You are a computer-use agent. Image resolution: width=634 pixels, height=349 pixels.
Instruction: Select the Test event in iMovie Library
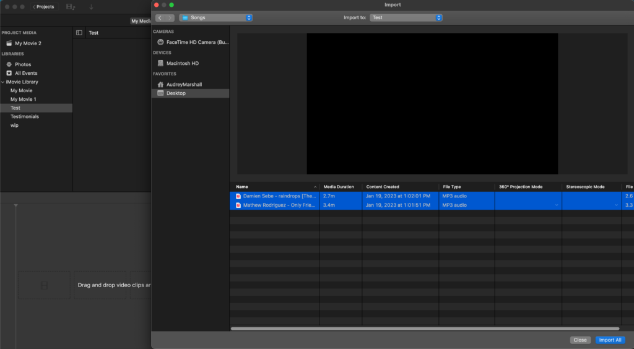pyautogui.click(x=37, y=108)
